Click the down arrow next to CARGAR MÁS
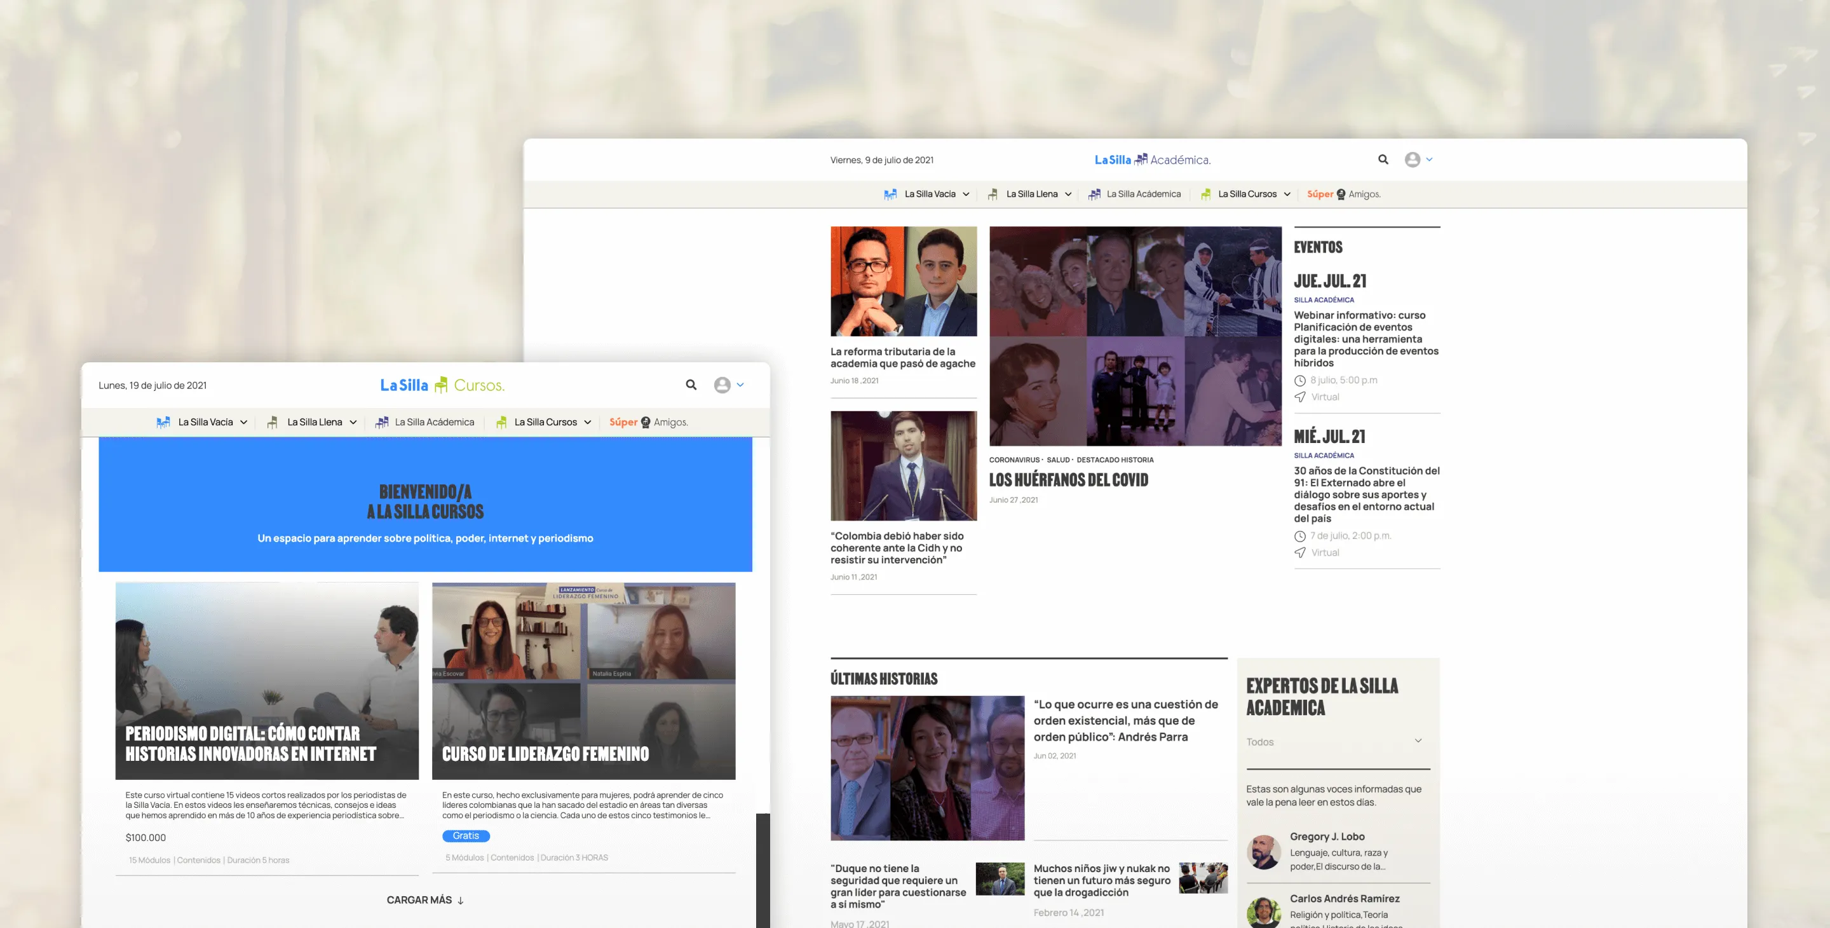The width and height of the screenshot is (1830, 928). coord(460,900)
